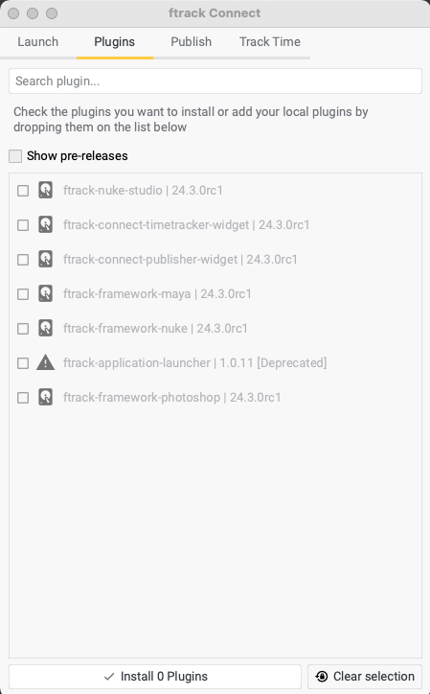This screenshot has height=694, width=430.
Task: Check the ftrack-connect-timetracker-widget checkbox
Action: [23, 225]
